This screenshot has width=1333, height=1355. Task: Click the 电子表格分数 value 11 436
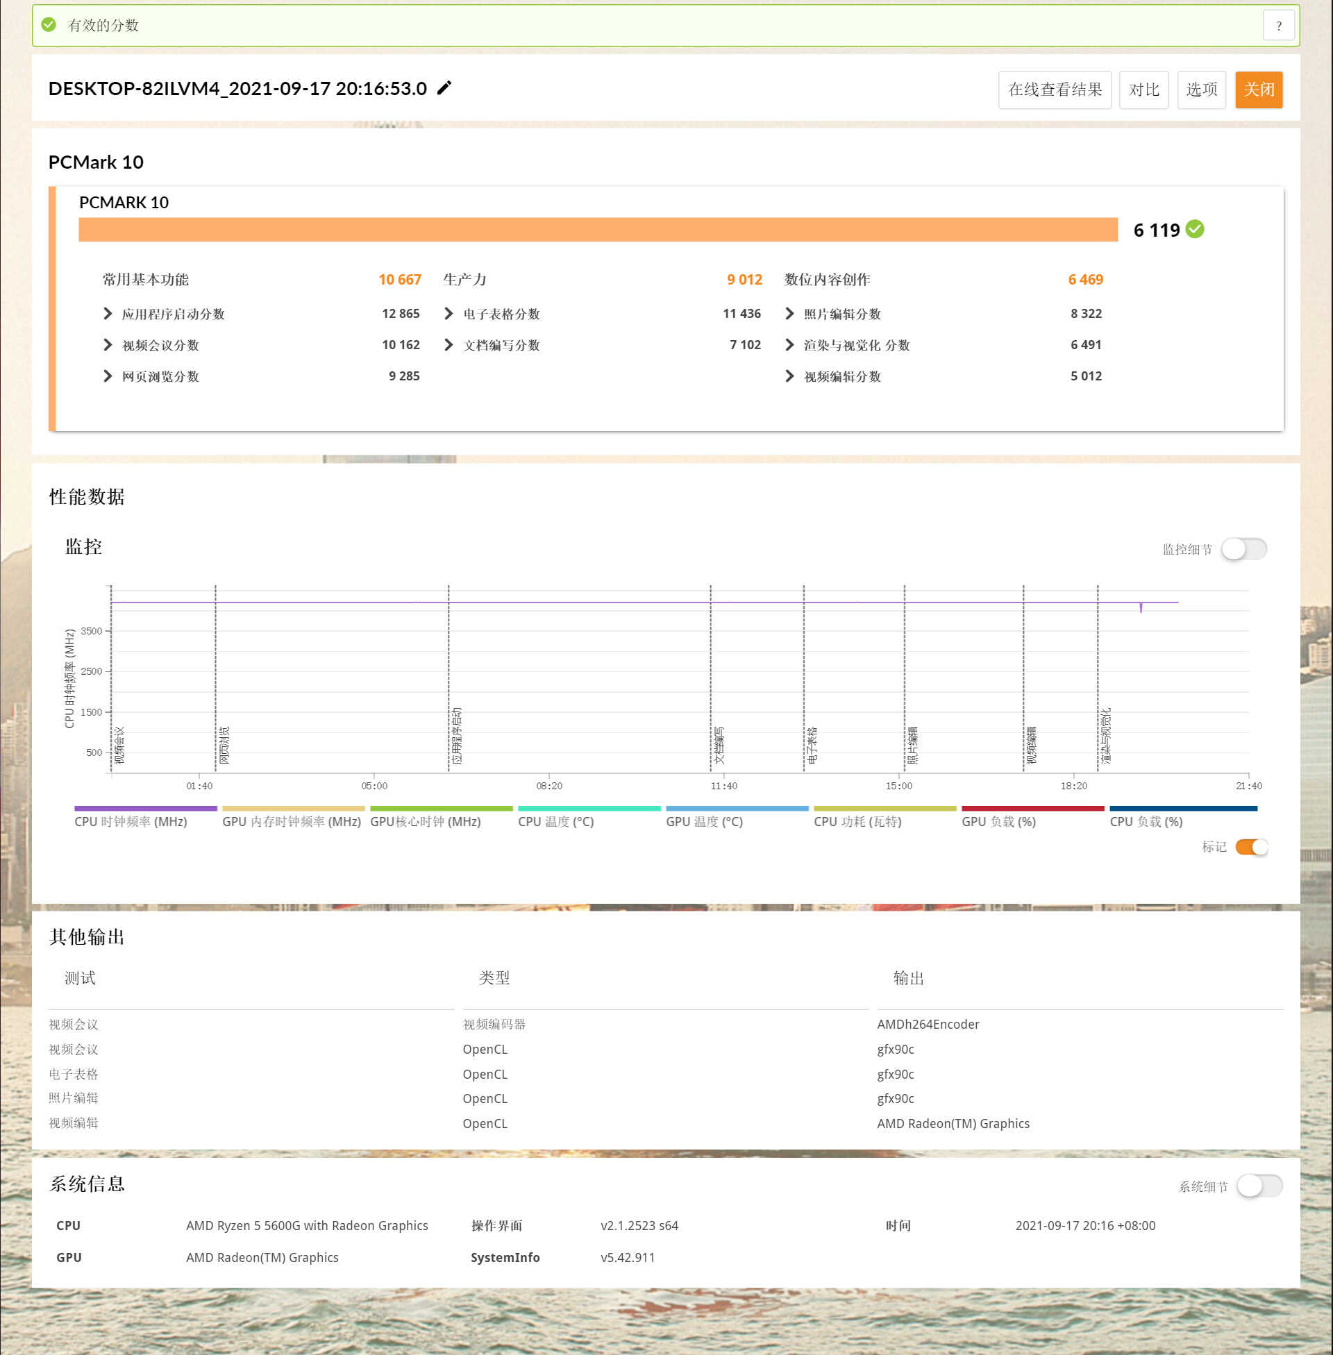coord(741,314)
